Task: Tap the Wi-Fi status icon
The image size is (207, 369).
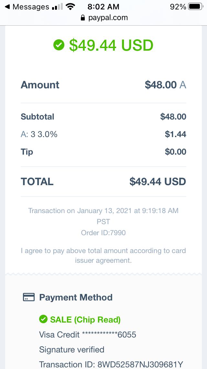Action: click(x=70, y=6)
